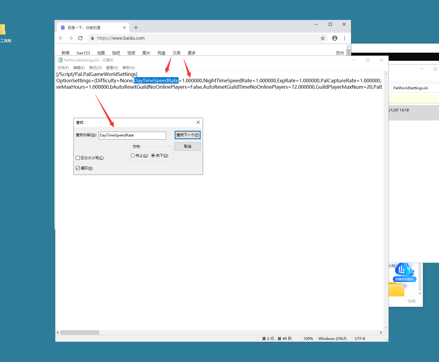
Task: Open Chrome three-dot menu
Action: [x=344, y=38]
